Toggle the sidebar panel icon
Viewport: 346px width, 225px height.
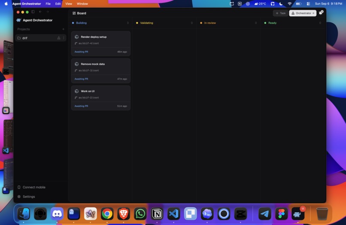(x=33, y=12)
